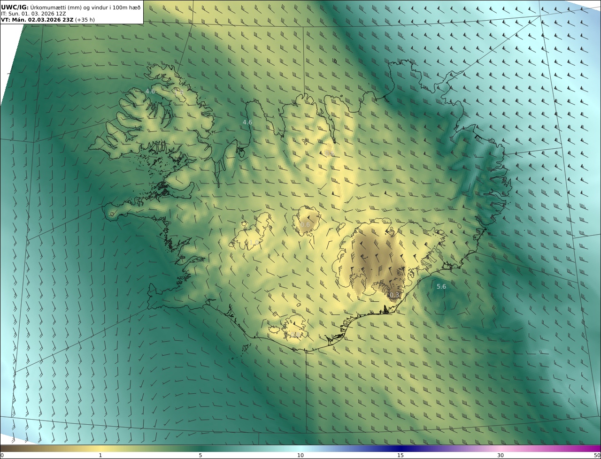
Task: Click the colorbar tick label 10
Action: tap(300, 455)
